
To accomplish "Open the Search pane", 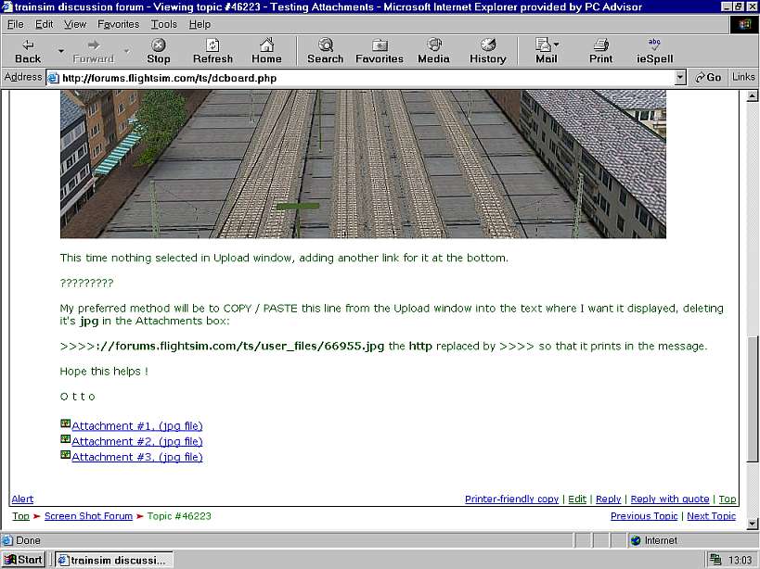I will (325, 51).
